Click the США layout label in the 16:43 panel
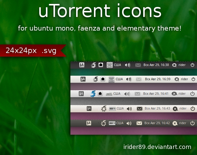The width and height of the screenshot is (197, 155). tap(120, 109)
